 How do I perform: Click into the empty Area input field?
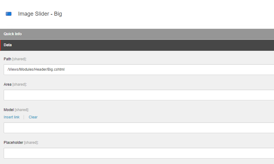139,95
